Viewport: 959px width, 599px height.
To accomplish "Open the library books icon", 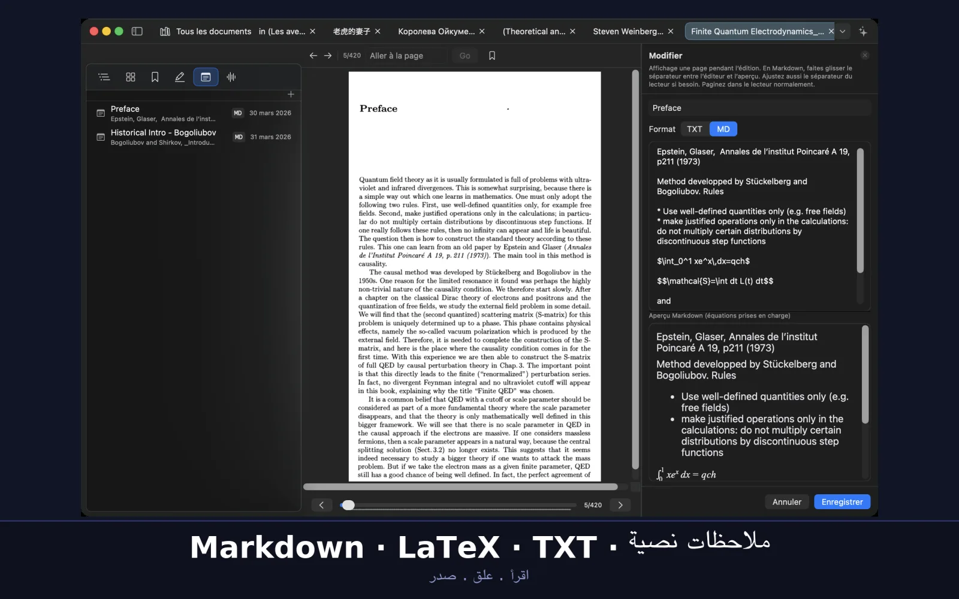I will [165, 31].
